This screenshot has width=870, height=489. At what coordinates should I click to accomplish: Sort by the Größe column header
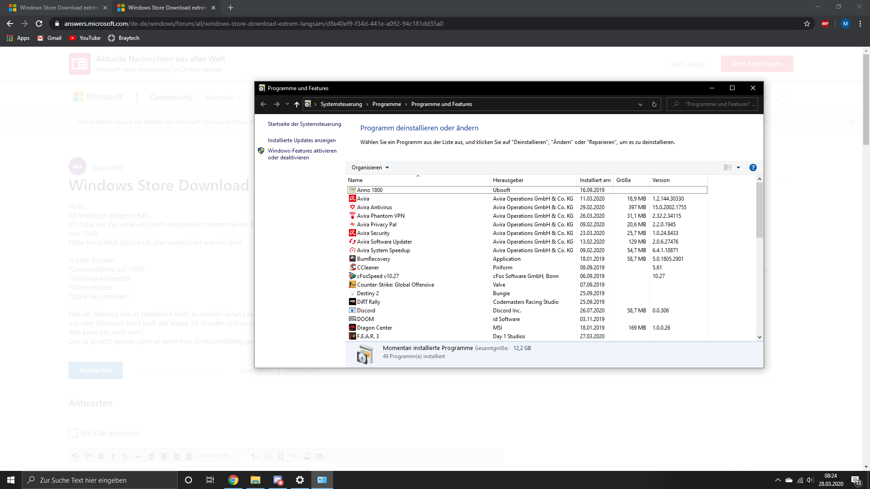point(631,180)
